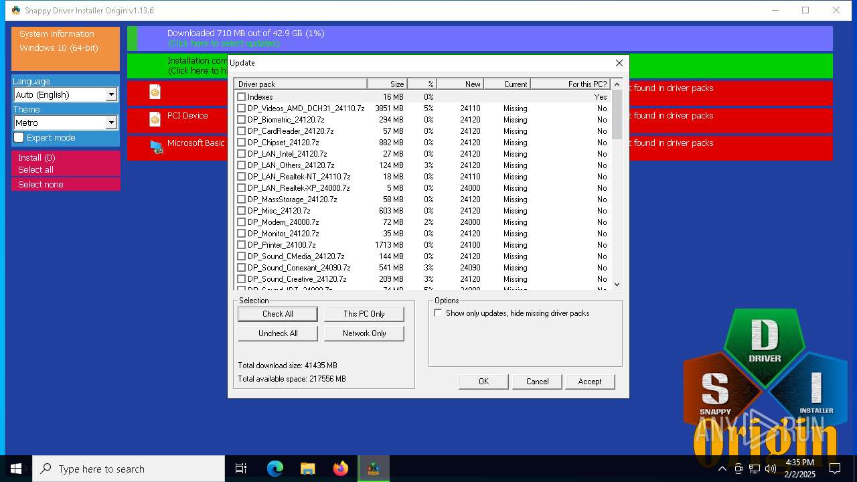Click the Uncheck All button

tap(277, 333)
